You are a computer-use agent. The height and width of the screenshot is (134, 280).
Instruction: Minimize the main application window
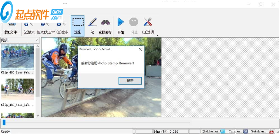tap(249, 4)
